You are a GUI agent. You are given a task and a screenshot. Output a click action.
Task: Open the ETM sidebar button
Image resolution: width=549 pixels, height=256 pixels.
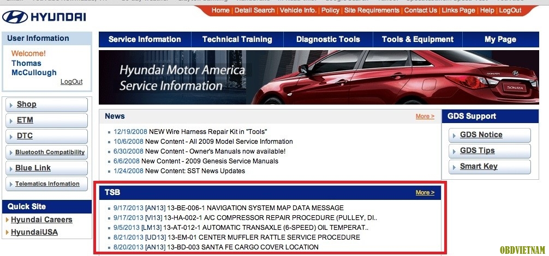click(46, 120)
